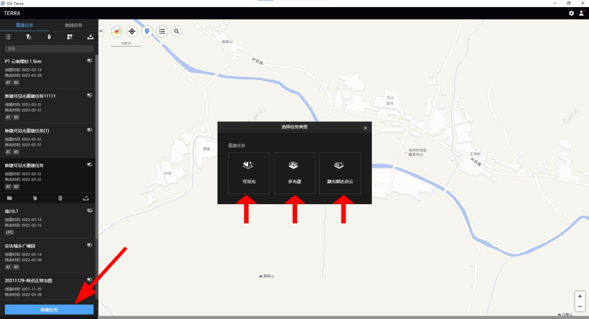
Task: Click the export icon for the selected task
Action: click(x=86, y=198)
